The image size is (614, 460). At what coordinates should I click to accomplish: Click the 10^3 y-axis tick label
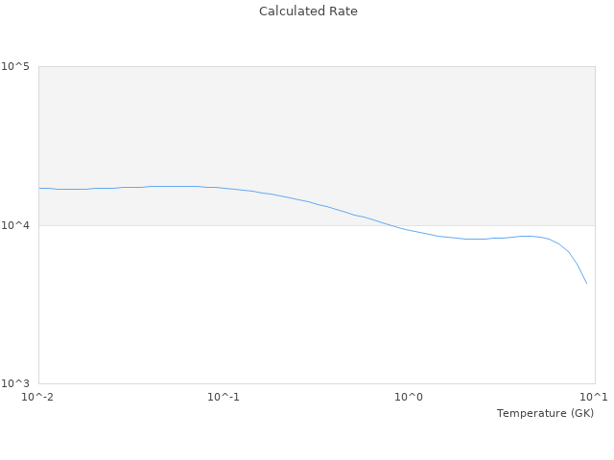tap(15, 383)
